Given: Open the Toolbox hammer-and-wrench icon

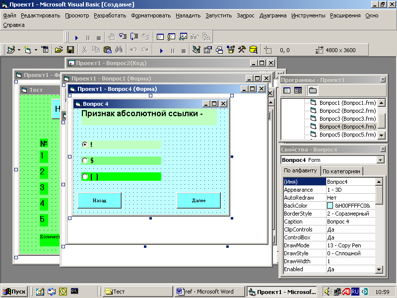Looking at the screenshot, I should (242, 50).
